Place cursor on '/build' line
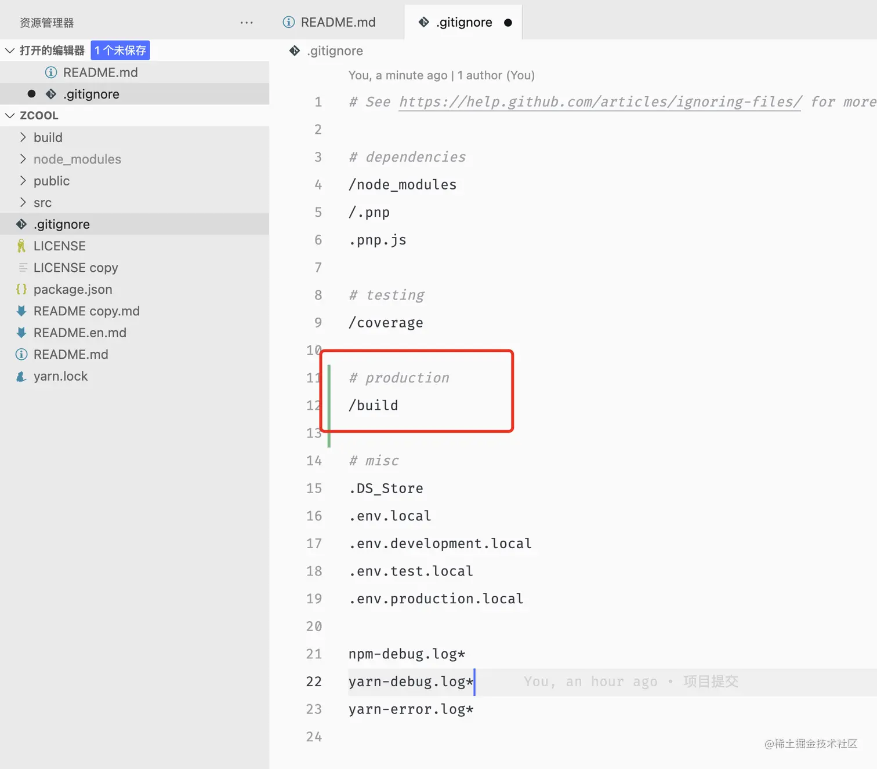 click(374, 406)
